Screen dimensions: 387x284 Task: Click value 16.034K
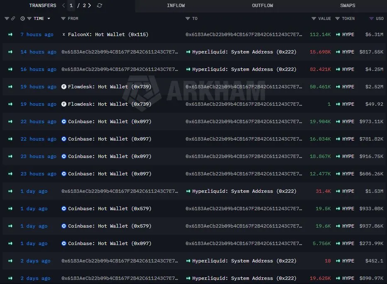tap(320, 139)
